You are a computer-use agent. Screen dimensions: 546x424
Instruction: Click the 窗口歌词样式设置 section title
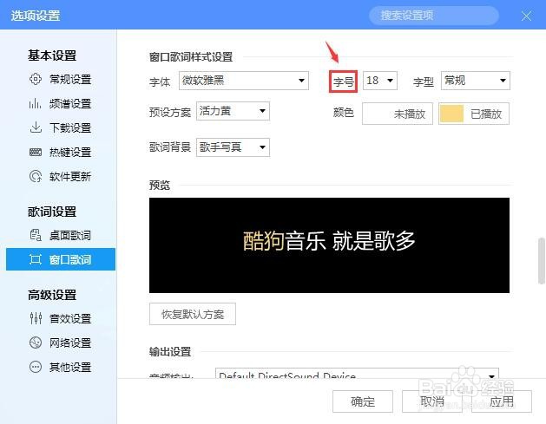(x=191, y=56)
